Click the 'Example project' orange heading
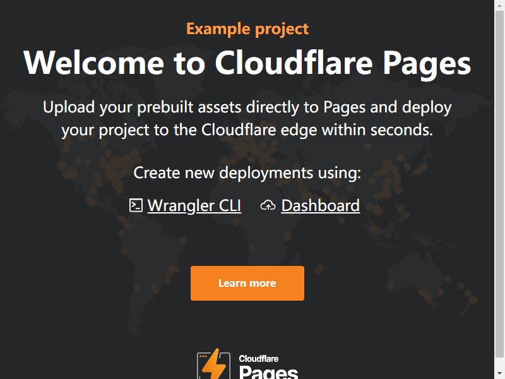Screen dimensions: 505x379 247,29
